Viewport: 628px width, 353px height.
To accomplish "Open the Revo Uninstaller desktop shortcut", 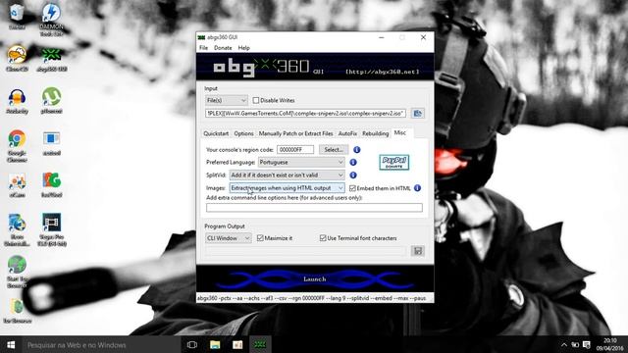I will tap(17, 229).
